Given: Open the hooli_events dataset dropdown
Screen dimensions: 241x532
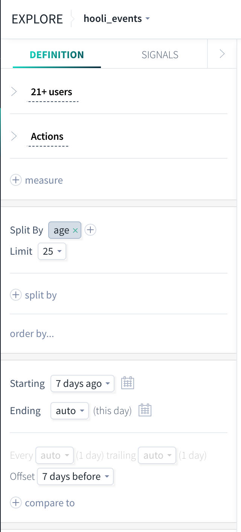Looking at the screenshot, I should (x=117, y=19).
